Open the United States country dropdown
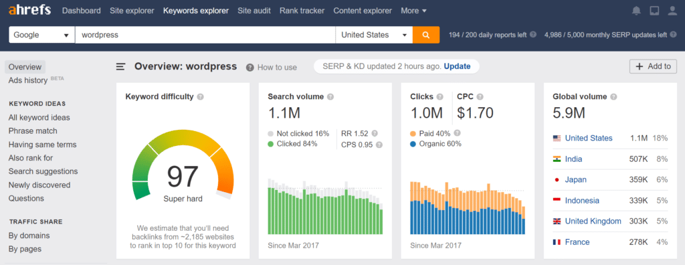 tap(374, 35)
